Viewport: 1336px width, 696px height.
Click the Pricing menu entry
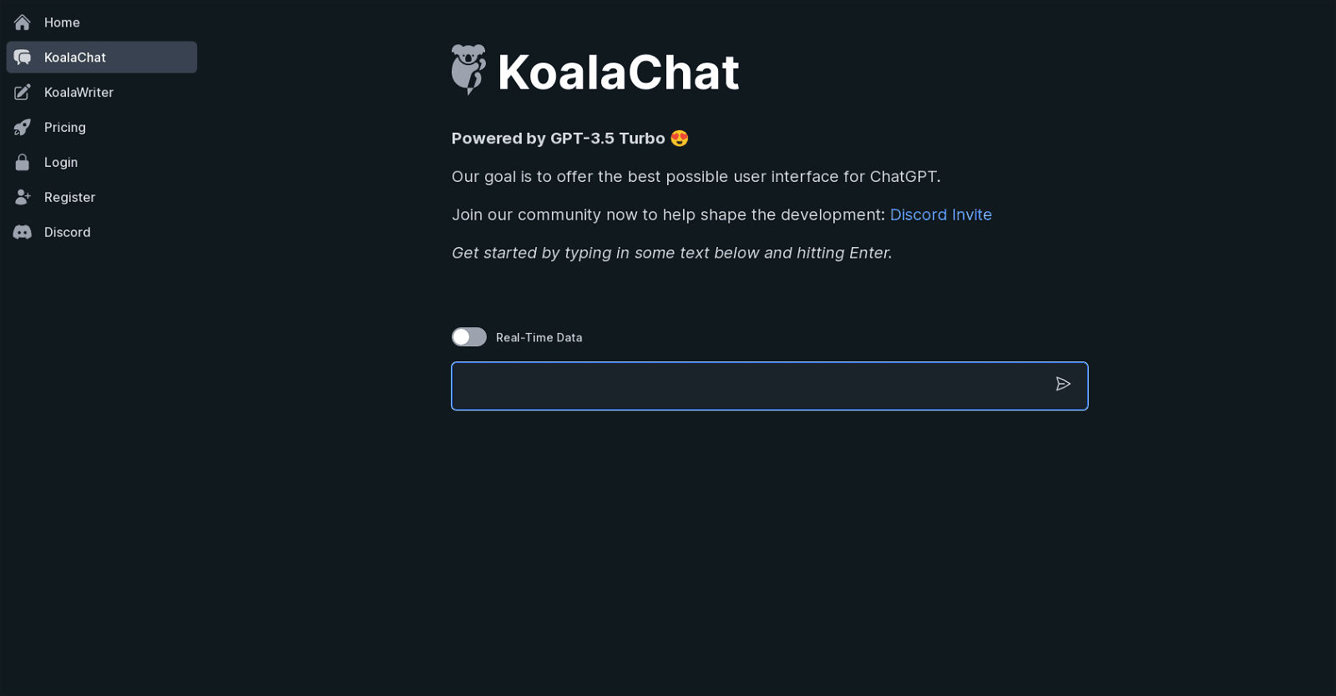64,127
